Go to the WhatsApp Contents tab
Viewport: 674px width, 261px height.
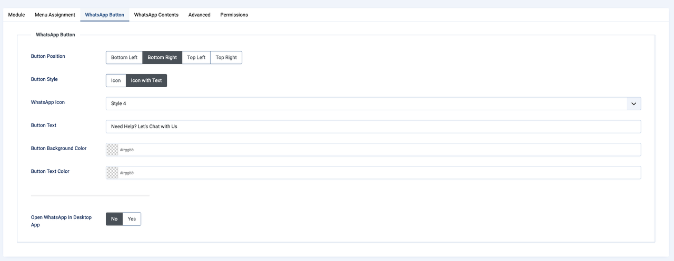(156, 15)
